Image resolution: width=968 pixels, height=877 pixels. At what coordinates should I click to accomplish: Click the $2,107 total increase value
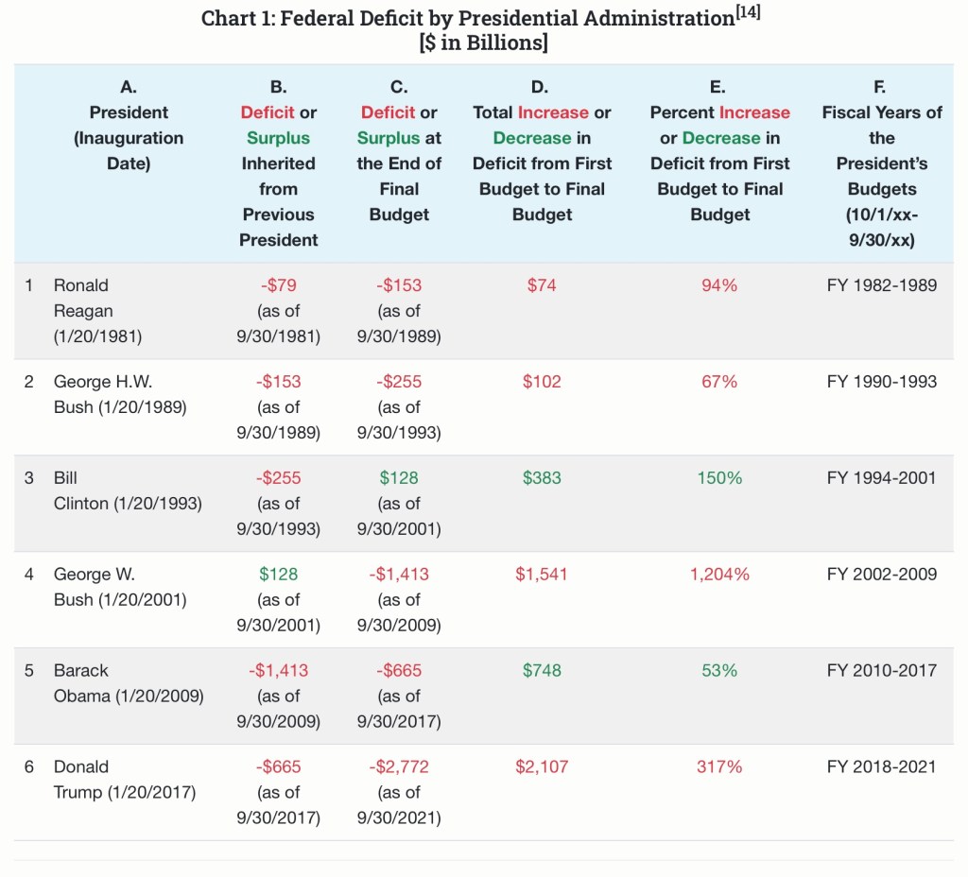(x=542, y=767)
